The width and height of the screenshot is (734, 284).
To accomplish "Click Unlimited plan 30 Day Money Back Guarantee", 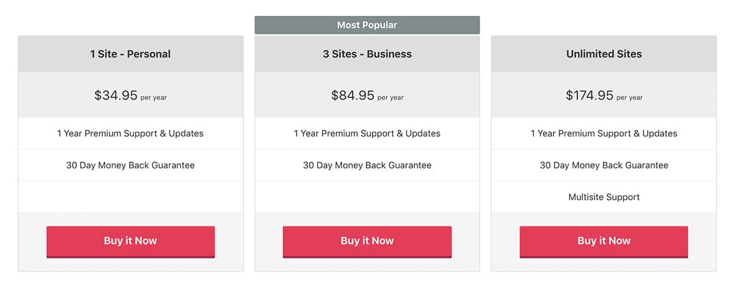I will tap(604, 165).
